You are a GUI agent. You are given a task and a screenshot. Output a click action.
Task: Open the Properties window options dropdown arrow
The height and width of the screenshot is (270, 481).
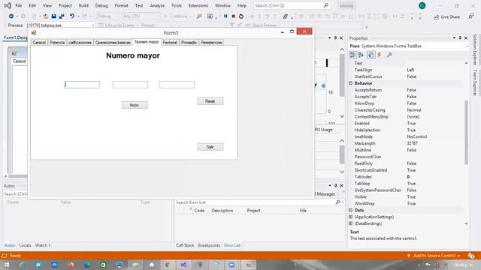click(x=454, y=38)
